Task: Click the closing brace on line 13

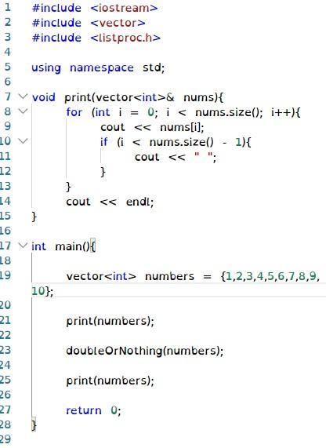Action: (68, 187)
